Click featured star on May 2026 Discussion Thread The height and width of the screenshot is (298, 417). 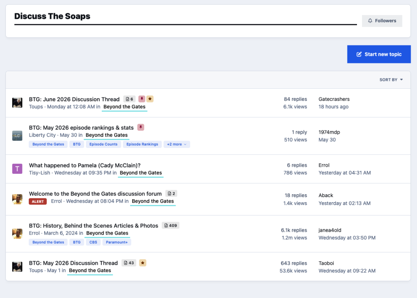coord(143,263)
